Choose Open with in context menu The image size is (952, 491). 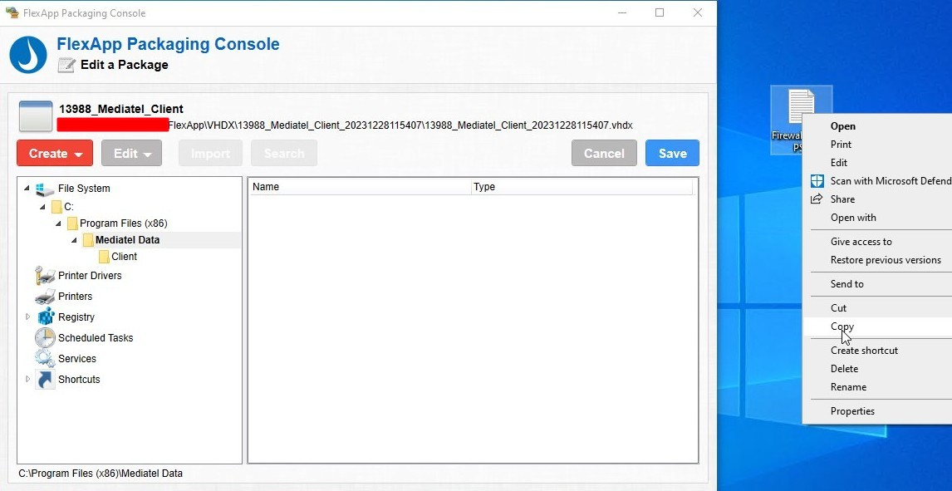(x=877, y=218)
